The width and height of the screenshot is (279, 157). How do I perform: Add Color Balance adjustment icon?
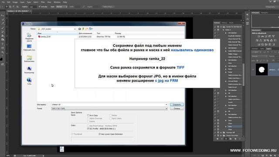[x=261, y=41]
